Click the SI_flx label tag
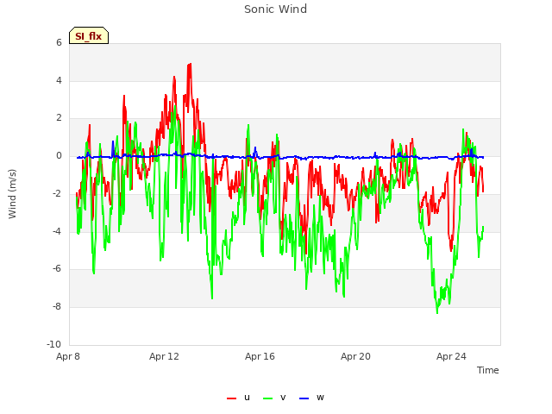The image size is (552, 414). [x=89, y=35]
